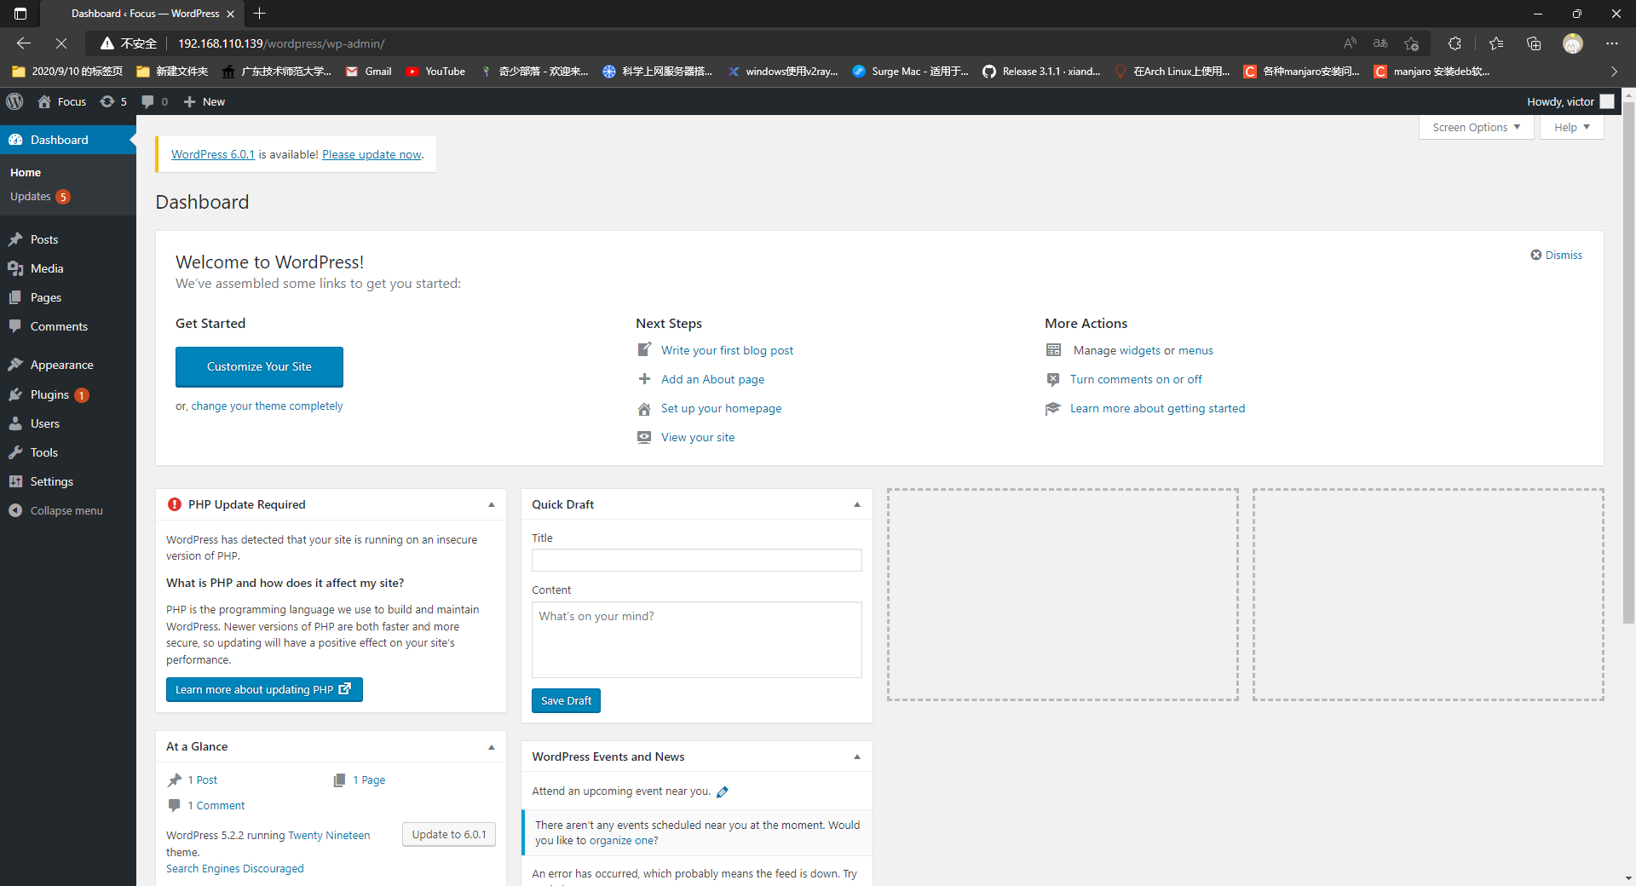The height and width of the screenshot is (886, 1636).
Task: Open the Settings menu label
Action: pos(52,481)
